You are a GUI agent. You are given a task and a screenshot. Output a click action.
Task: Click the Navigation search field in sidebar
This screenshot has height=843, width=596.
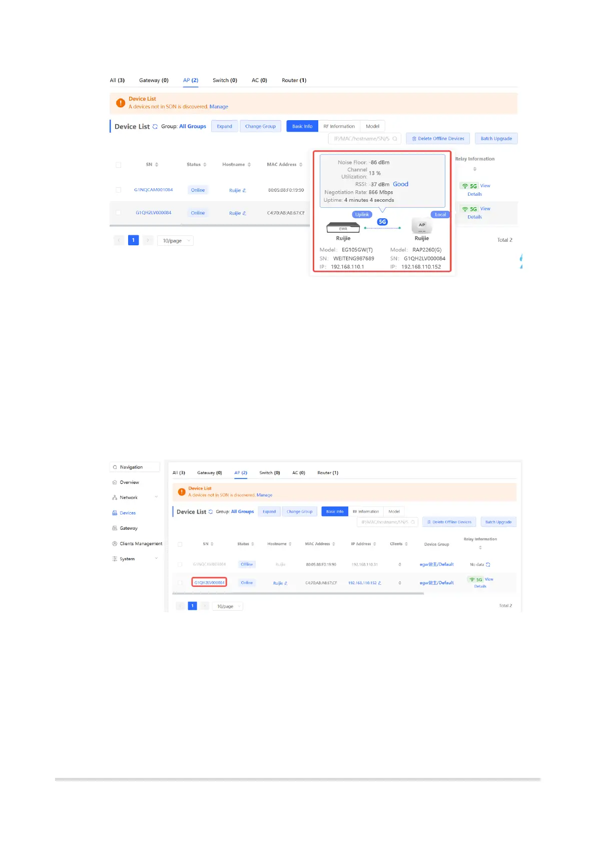click(135, 467)
